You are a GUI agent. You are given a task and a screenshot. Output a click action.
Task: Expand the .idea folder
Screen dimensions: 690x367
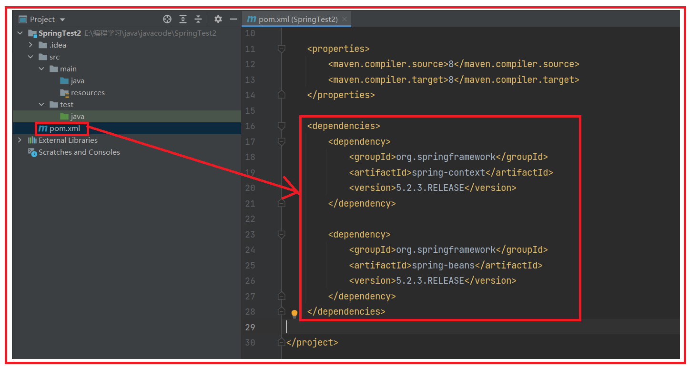(x=30, y=45)
